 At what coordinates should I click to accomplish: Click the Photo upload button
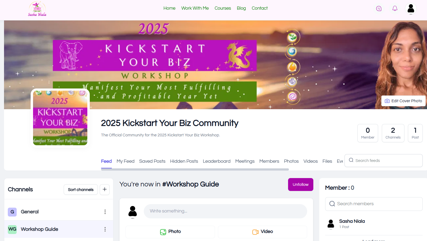pyautogui.click(x=170, y=232)
